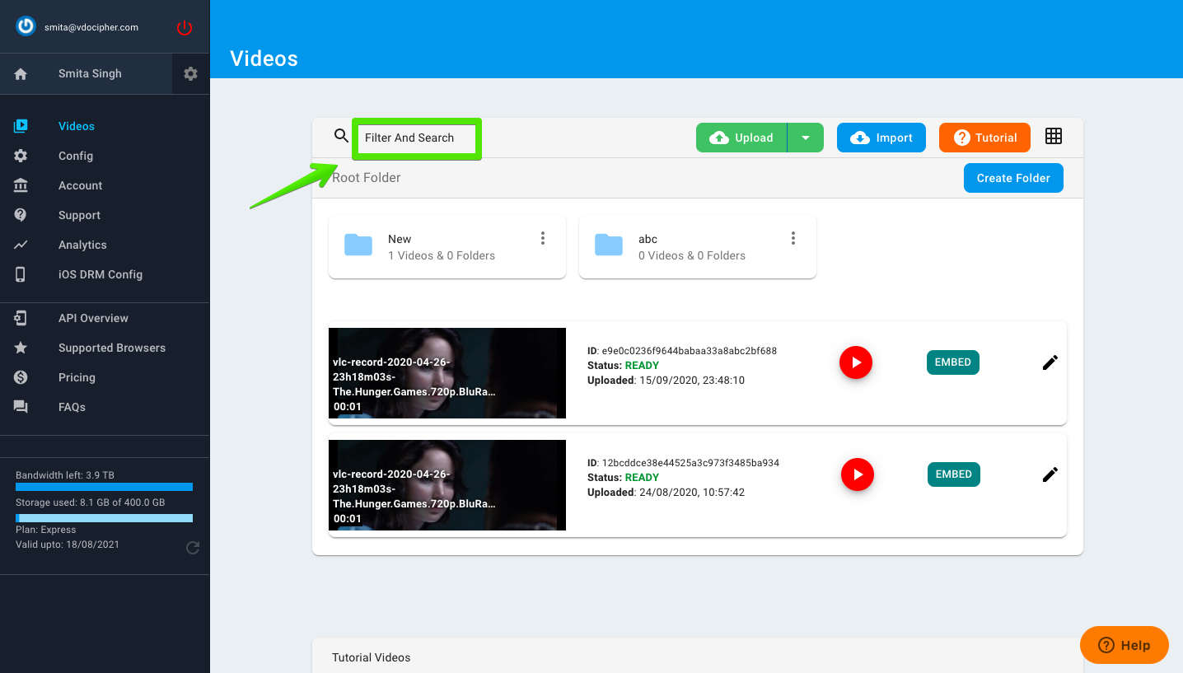
Task: Play the video uploaded 15/09/2020
Action: point(856,362)
